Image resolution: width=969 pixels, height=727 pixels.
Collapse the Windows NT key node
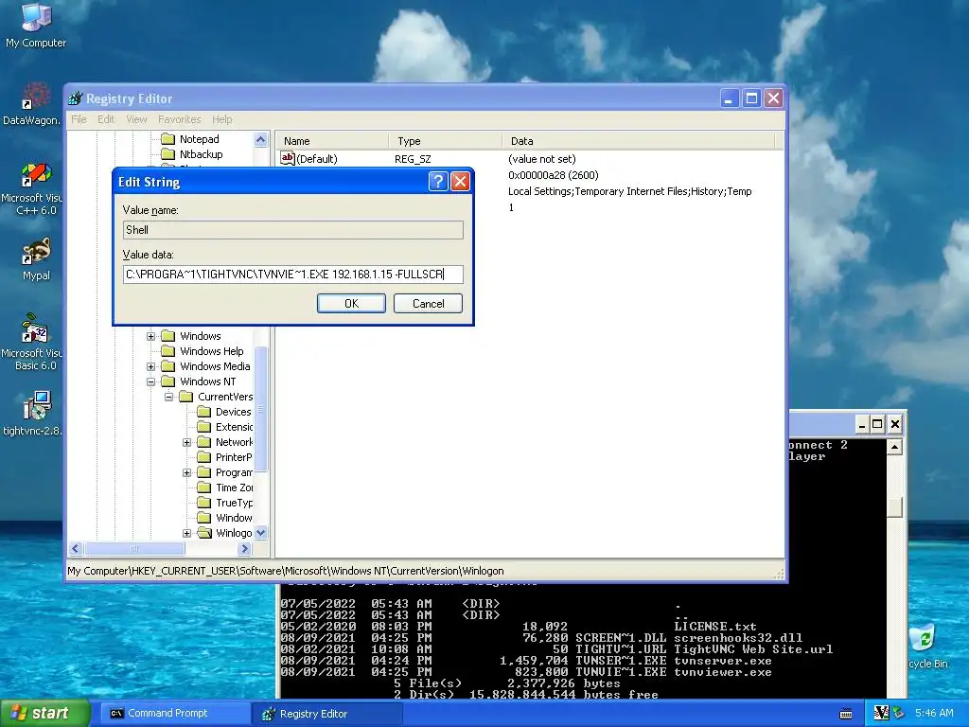[150, 382]
